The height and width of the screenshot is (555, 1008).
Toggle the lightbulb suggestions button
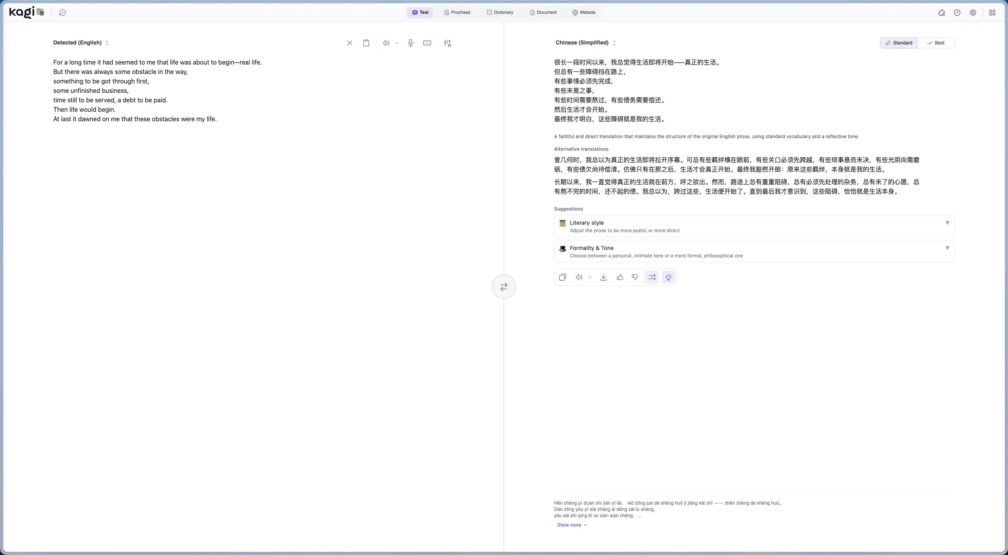point(668,277)
